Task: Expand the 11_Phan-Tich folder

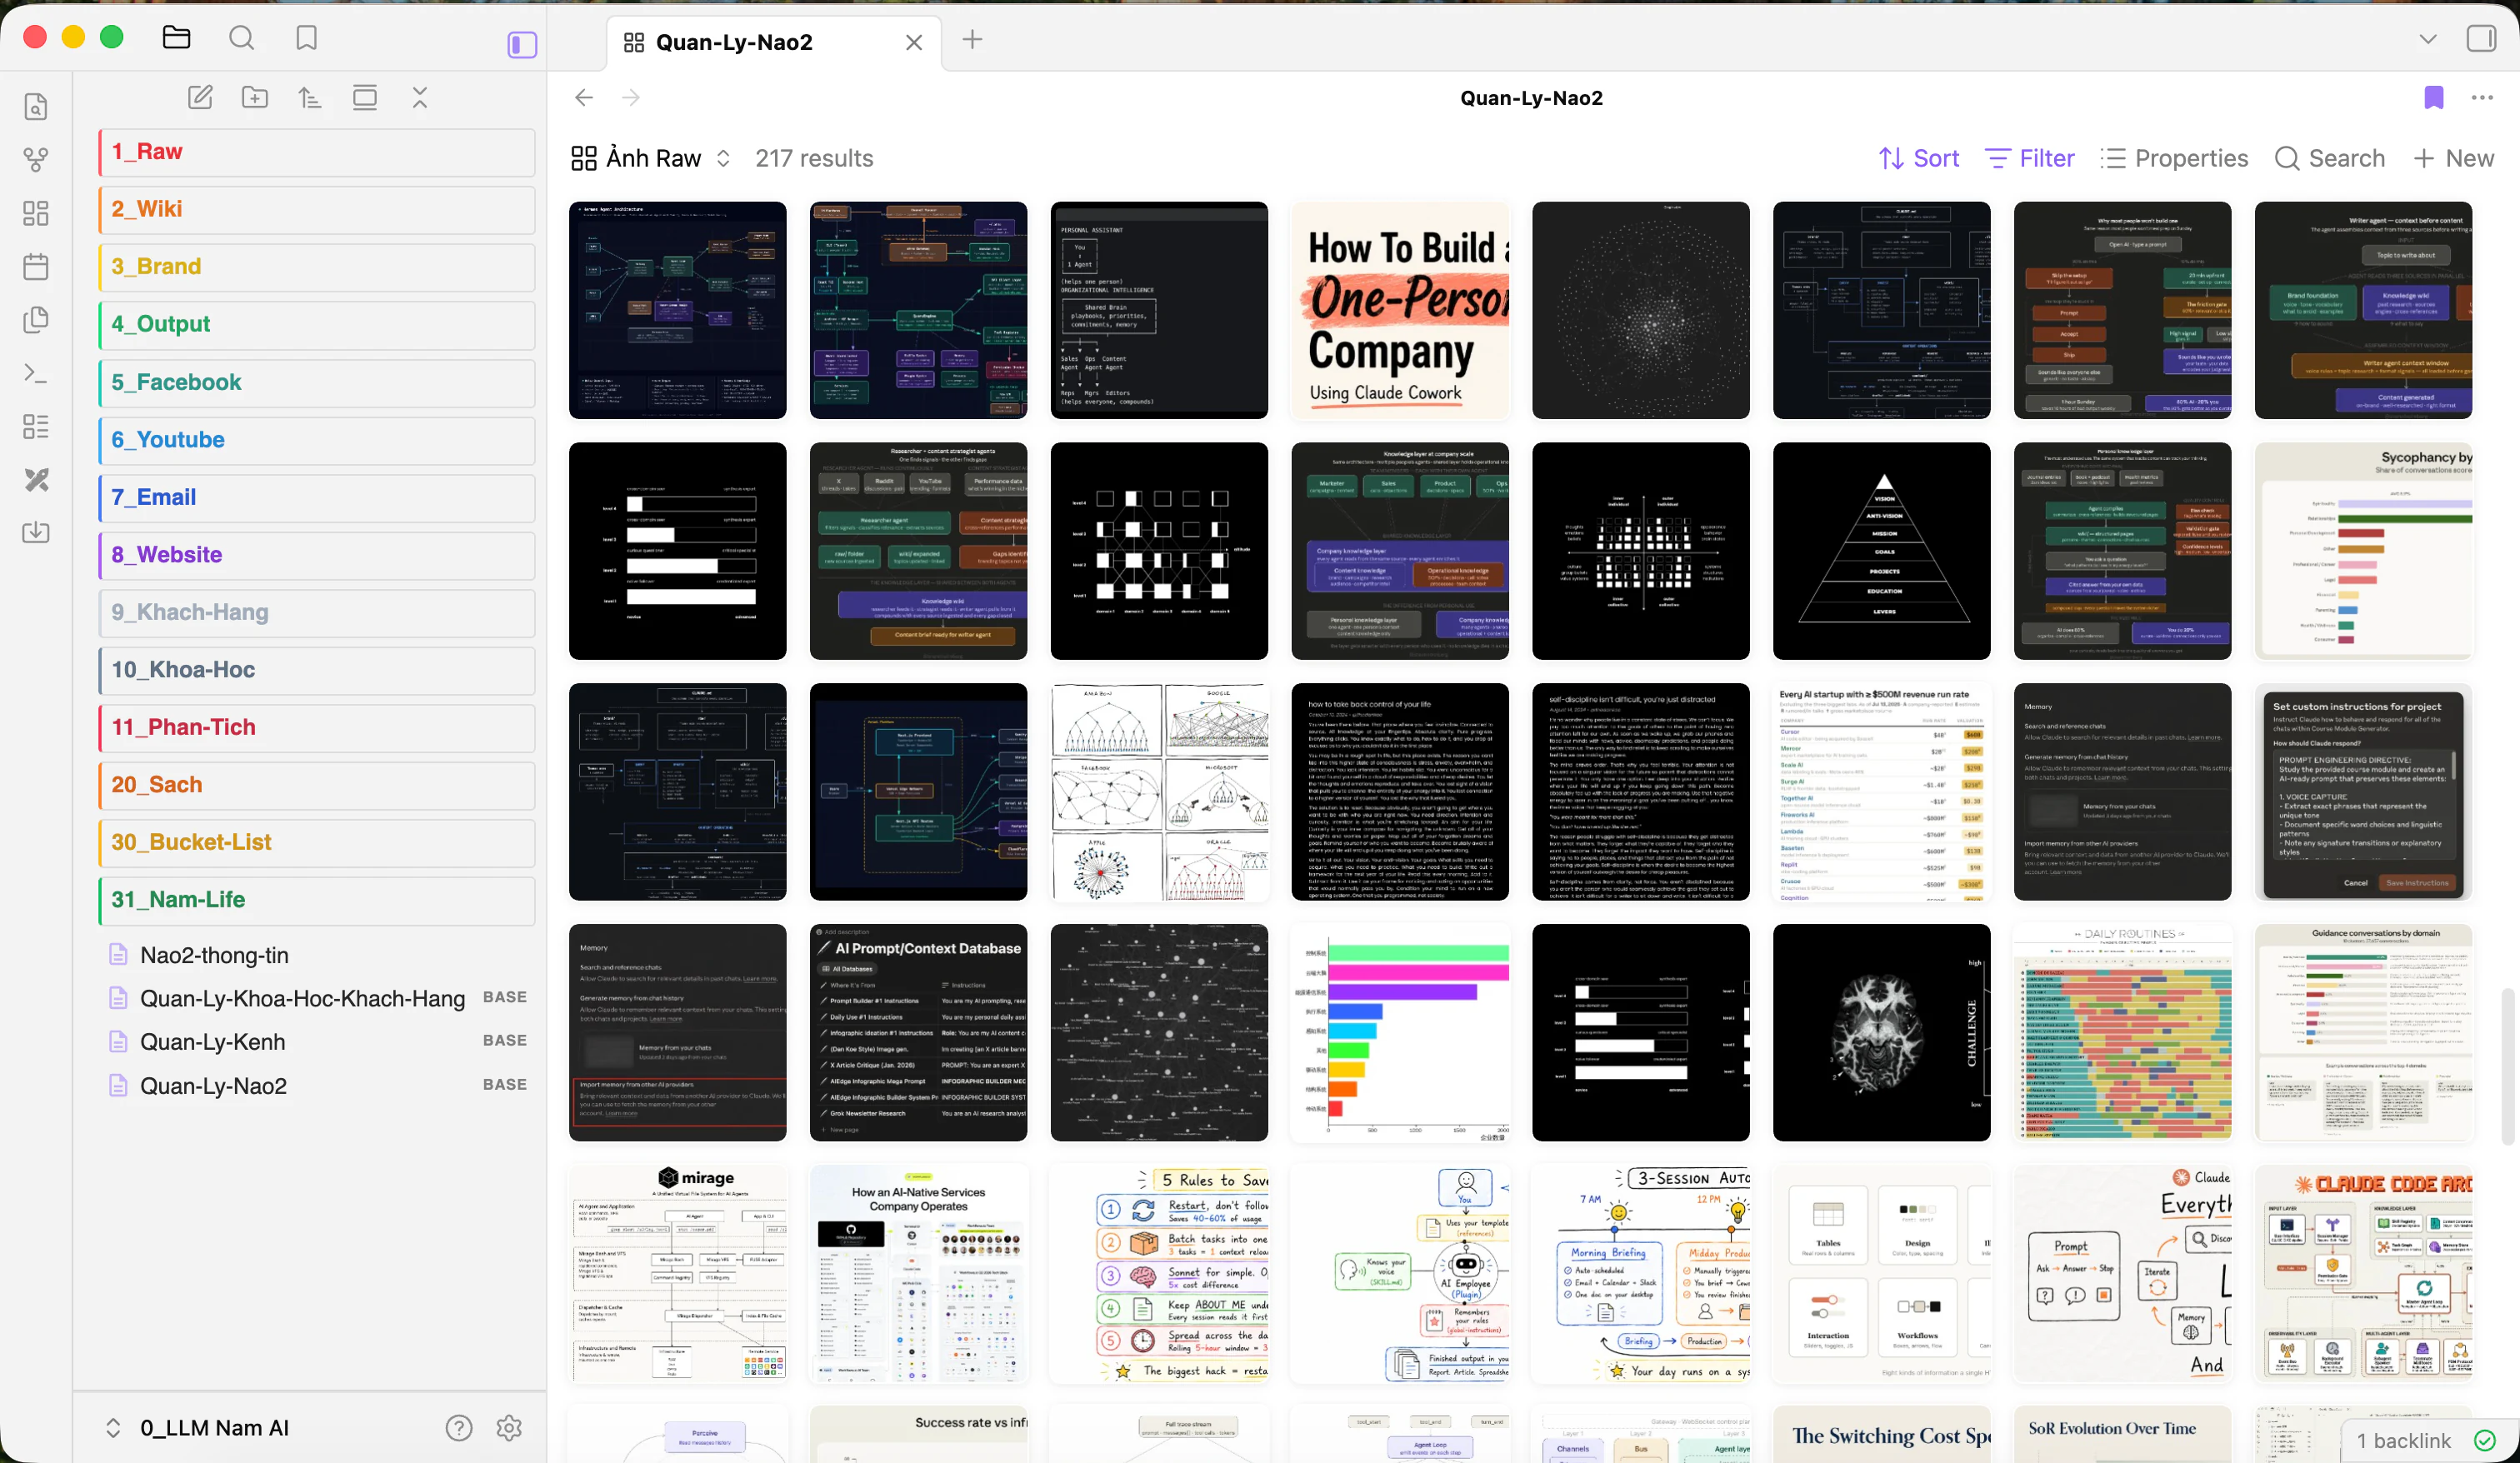Action: pyautogui.click(x=317, y=727)
